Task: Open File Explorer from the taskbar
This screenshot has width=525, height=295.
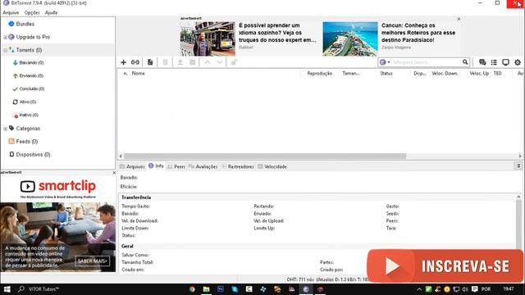Action: tap(206, 289)
